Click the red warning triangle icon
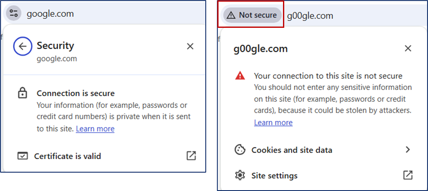Viewport: 428px width, 191px height. coord(240,76)
